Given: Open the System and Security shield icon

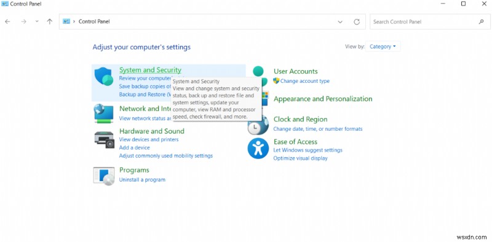Looking at the screenshot, I should pos(103,76).
